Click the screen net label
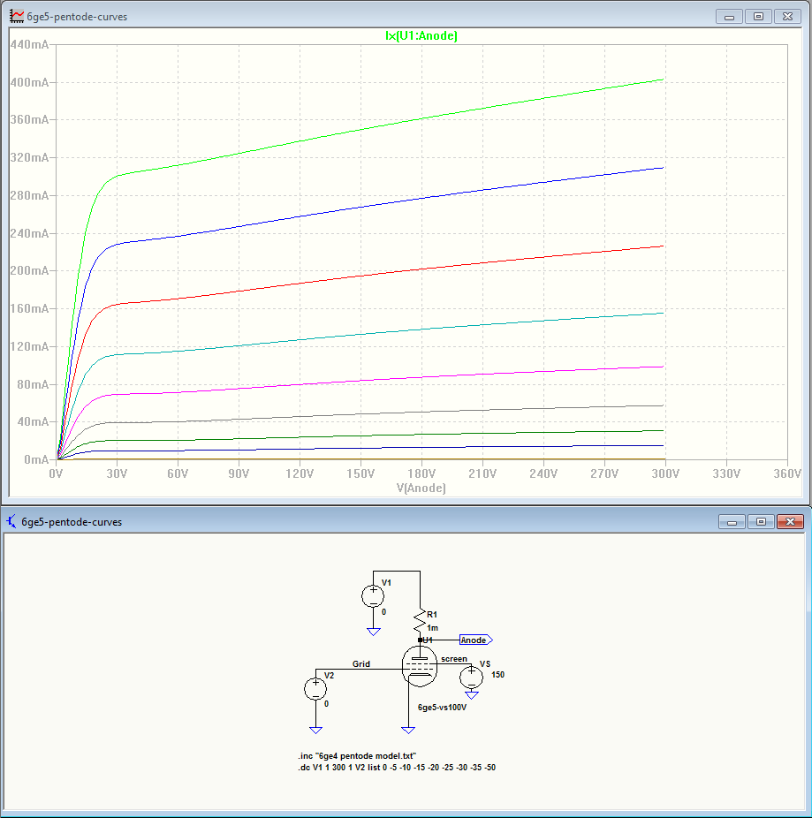 pyautogui.click(x=454, y=659)
